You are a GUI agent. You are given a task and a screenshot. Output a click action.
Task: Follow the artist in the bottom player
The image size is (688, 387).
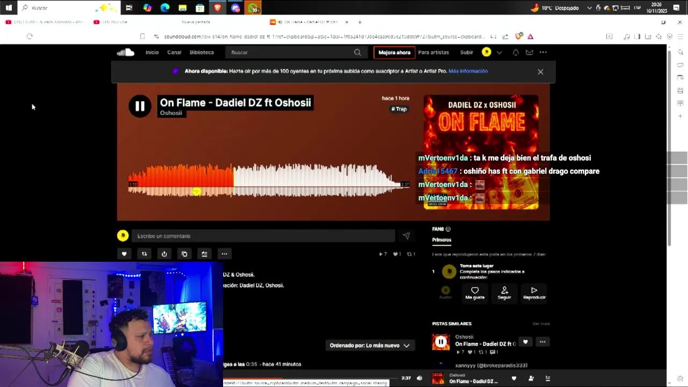pos(531,378)
